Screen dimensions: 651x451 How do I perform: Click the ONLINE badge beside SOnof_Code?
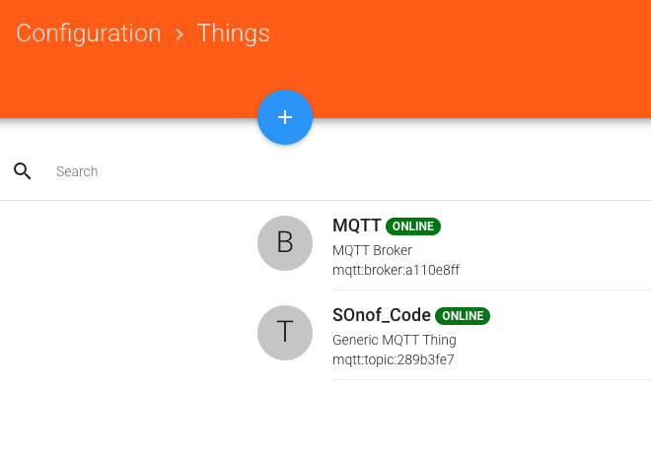(x=463, y=316)
